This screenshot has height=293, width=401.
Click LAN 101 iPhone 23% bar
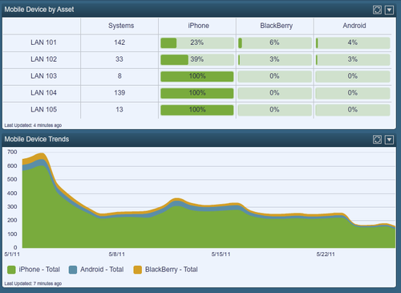(x=197, y=43)
